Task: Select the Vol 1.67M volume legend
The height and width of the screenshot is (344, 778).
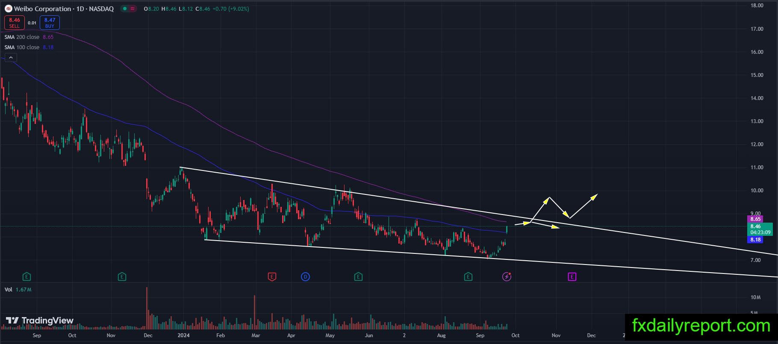Action: click(18, 290)
